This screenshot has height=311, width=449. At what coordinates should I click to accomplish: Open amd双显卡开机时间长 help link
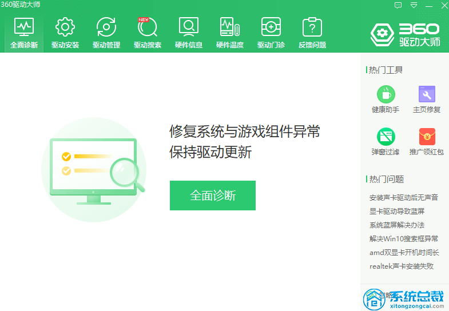(x=404, y=252)
